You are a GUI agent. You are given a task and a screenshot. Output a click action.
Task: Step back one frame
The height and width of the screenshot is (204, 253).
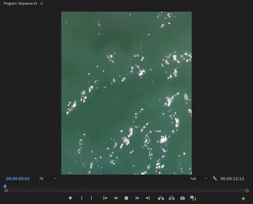(116, 198)
